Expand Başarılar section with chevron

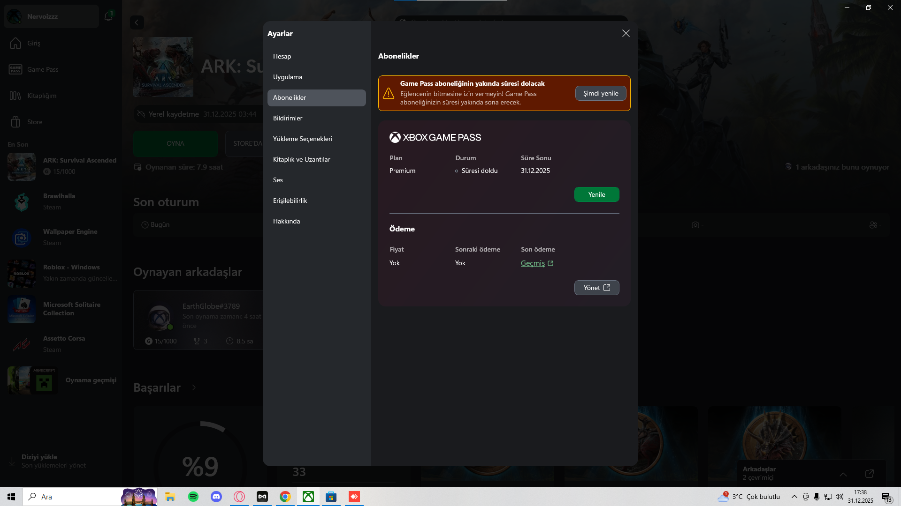[194, 388]
